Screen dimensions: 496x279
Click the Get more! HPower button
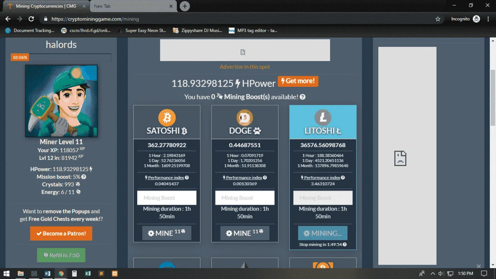[x=298, y=81]
